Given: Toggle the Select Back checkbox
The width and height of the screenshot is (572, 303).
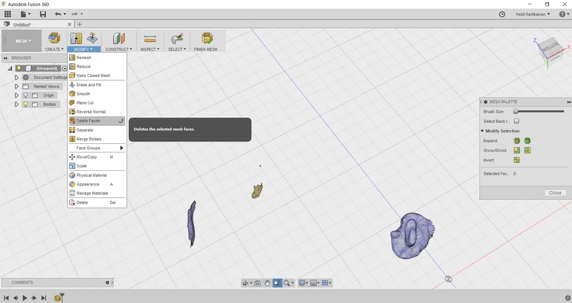Looking at the screenshot, I should point(517,121).
